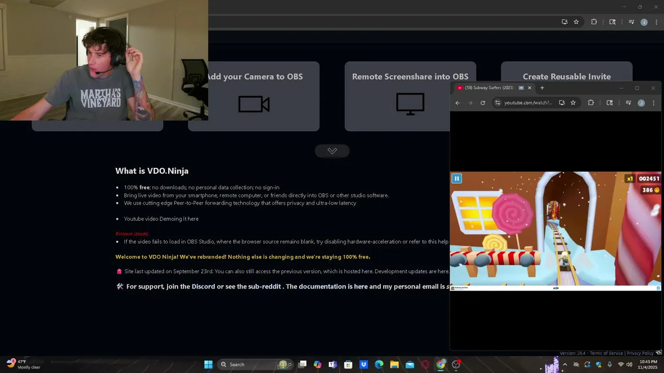Image resolution: width=664 pixels, height=373 pixels.
Task: Click the taskbar Search box
Action: coord(255,365)
